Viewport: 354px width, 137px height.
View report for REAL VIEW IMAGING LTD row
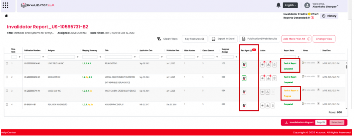click(262, 105)
